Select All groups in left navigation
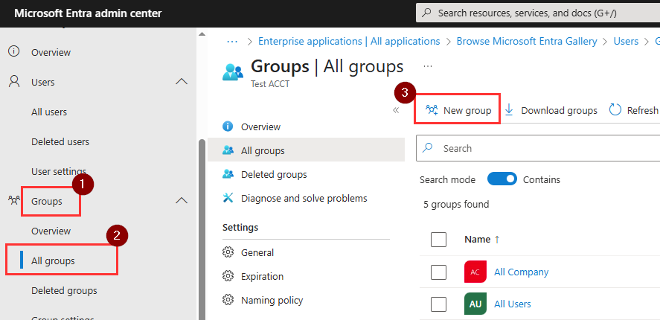The image size is (660, 320). click(53, 260)
